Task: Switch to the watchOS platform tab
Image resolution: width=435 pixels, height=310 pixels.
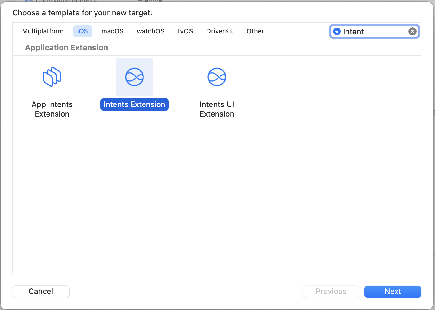Action: pos(151,31)
